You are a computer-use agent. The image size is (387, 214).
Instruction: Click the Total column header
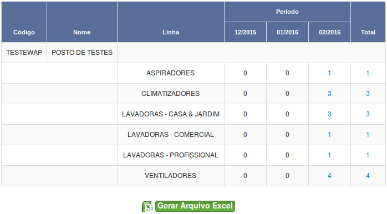pos(368,32)
